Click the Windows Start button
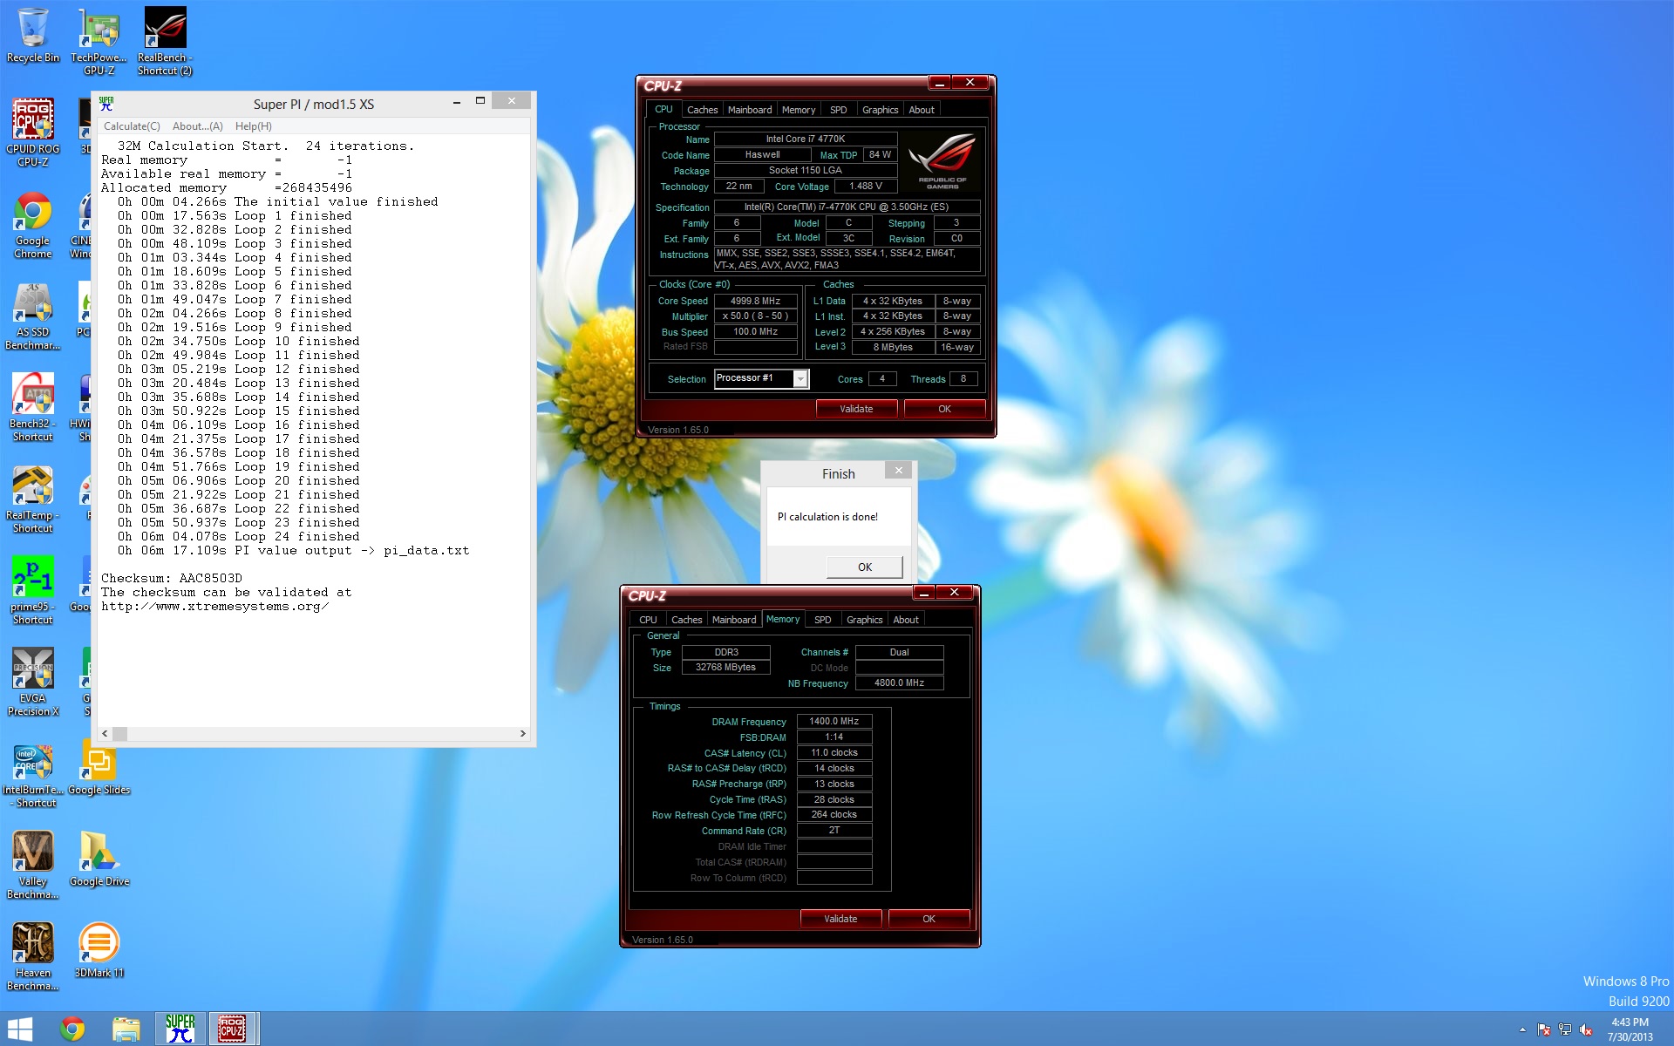Screen dimensions: 1674x1046 [x=19, y=1029]
